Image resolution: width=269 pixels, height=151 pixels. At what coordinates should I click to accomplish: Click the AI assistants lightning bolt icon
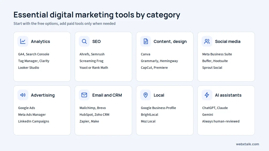coord(207,95)
